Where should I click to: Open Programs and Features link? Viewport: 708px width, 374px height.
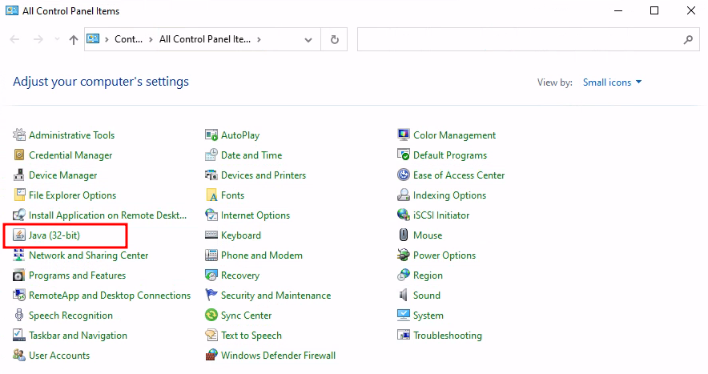[x=77, y=275]
